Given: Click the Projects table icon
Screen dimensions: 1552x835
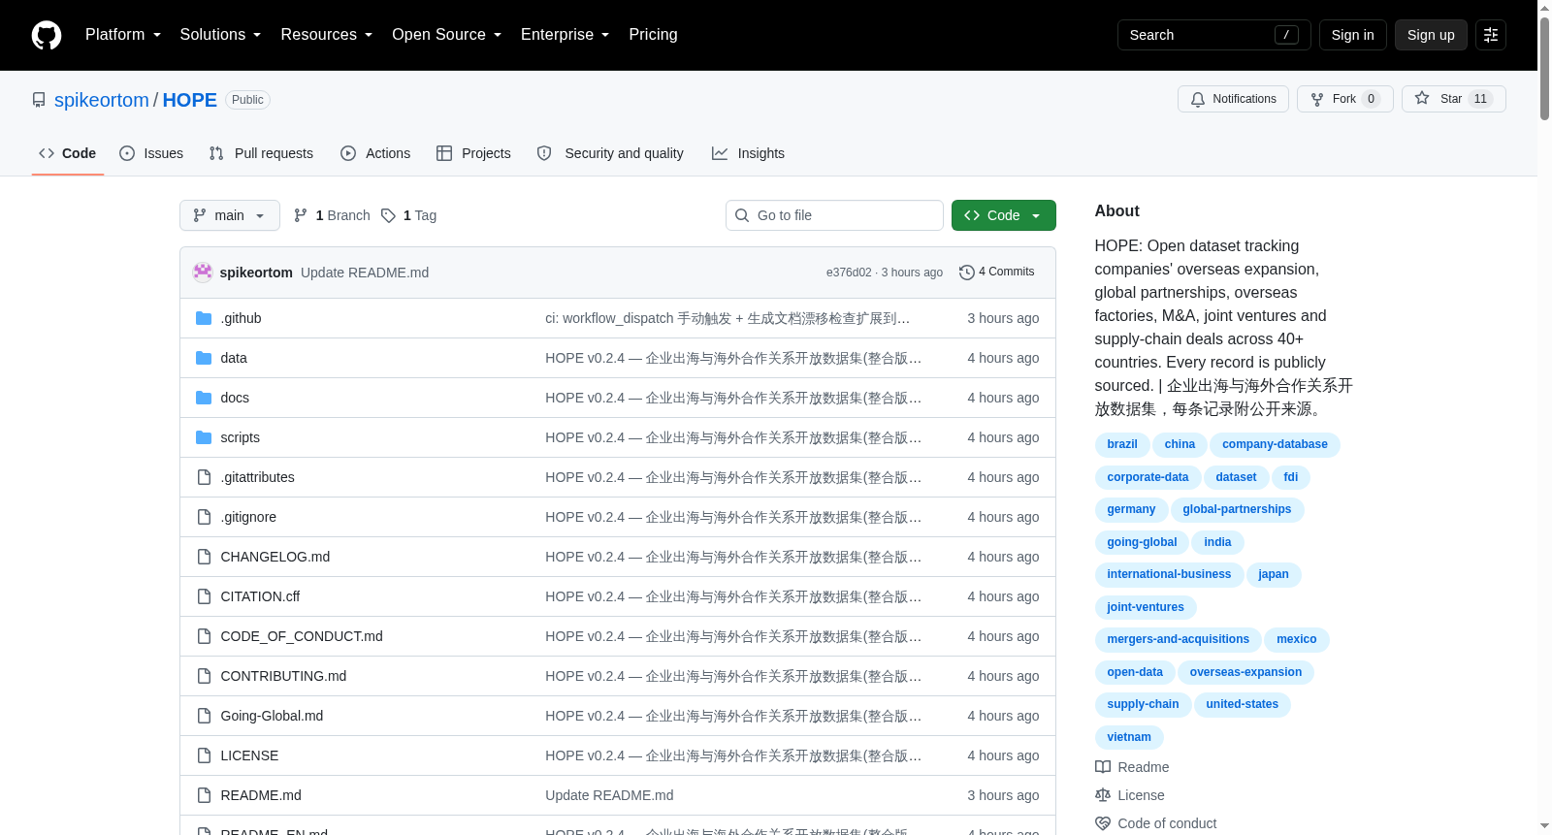Looking at the screenshot, I should click(x=444, y=153).
